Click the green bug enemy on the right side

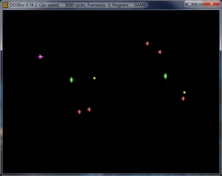166,76
